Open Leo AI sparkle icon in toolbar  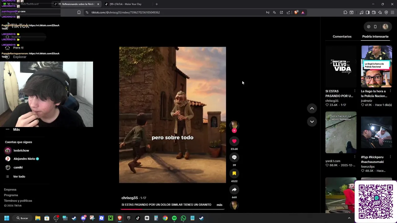pyautogui.click(x=380, y=12)
